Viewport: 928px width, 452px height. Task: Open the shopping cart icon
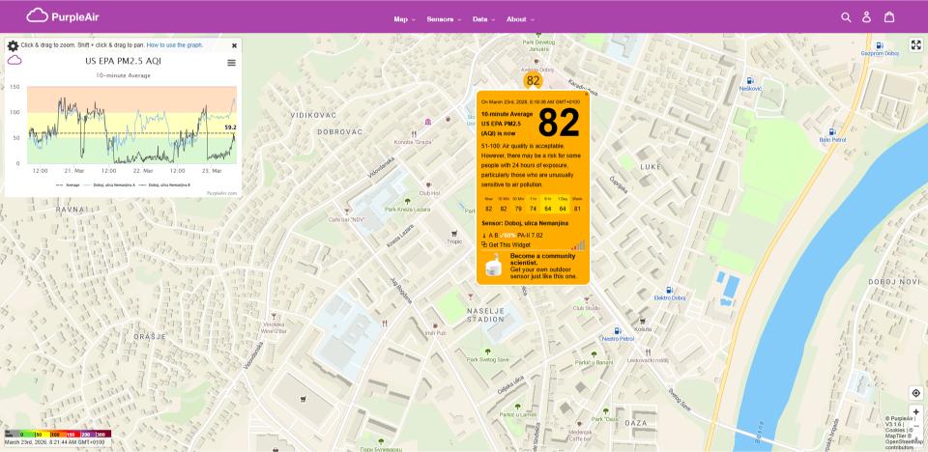point(889,17)
